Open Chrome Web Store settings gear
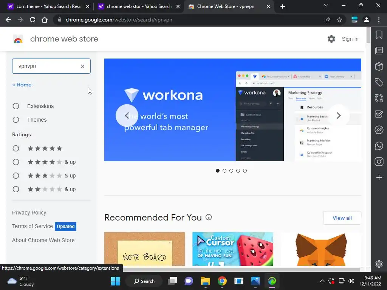This screenshot has width=387, height=290. [x=331, y=39]
